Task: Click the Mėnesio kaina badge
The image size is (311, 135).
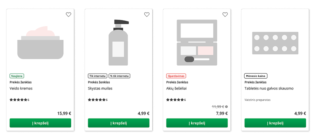Action: click(x=256, y=76)
